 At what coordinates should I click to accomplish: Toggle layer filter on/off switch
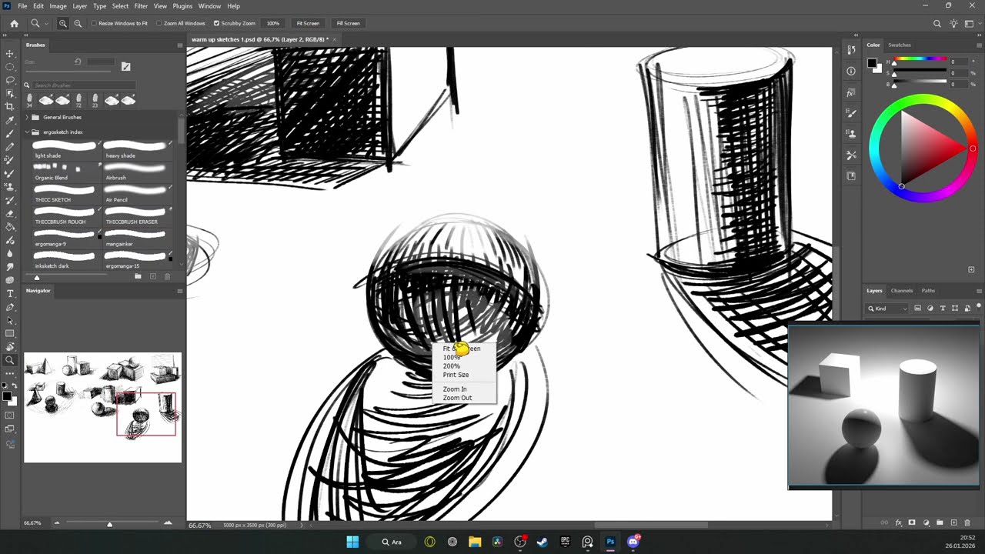point(979,309)
